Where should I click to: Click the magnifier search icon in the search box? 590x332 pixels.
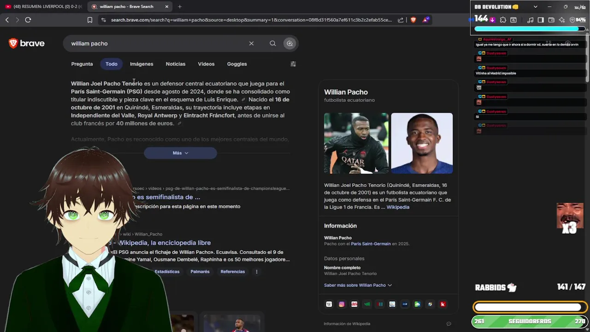(273, 43)
